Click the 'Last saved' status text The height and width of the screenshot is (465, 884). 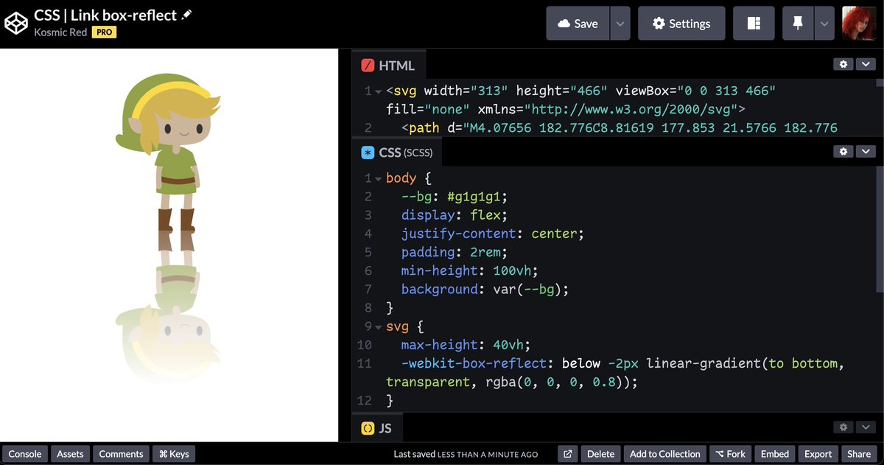tap(466, 454)
